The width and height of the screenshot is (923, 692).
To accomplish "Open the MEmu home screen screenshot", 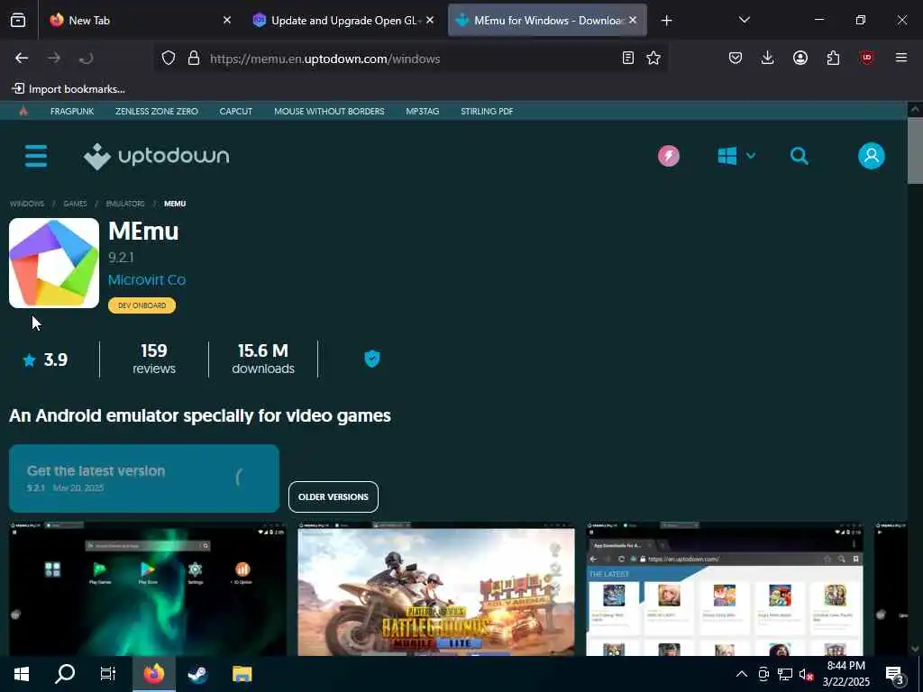I will pos(148,588).
